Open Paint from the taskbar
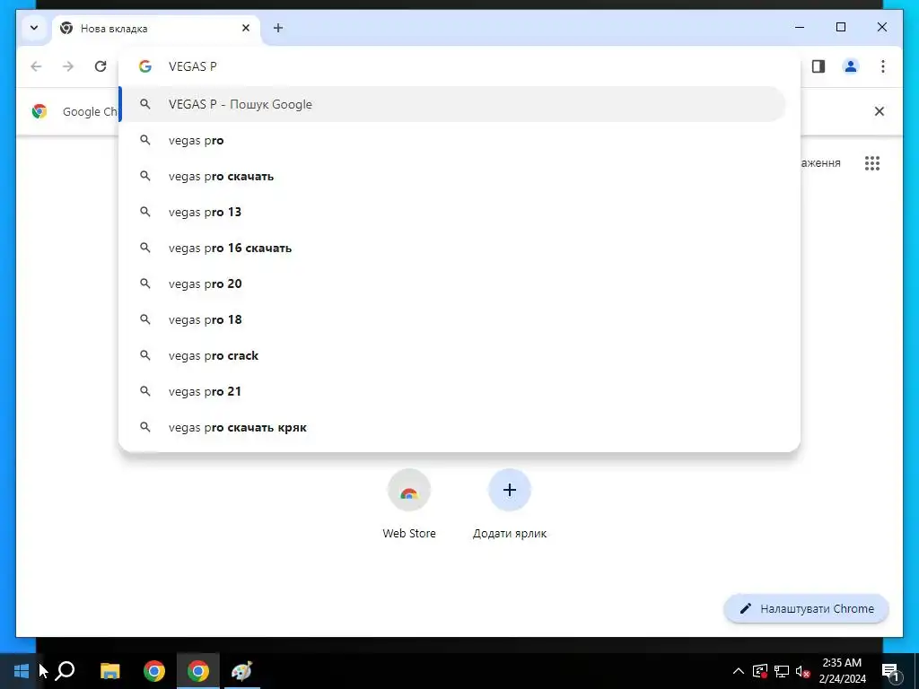The width and height of the screenshot is (919, 689). 241,671
